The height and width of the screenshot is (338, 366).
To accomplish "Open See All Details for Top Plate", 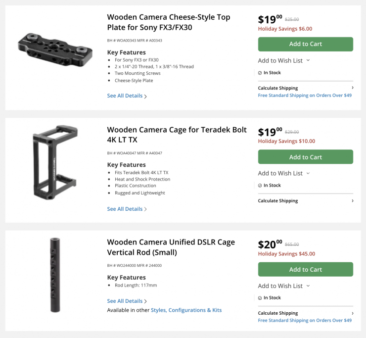I will (127, 96).
